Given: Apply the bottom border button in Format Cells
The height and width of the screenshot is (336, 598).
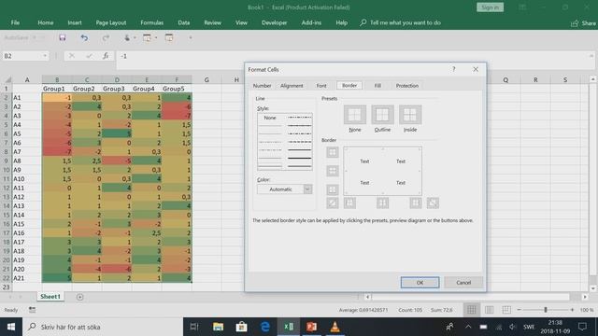Looking at the screenshot, I should 333,189.
